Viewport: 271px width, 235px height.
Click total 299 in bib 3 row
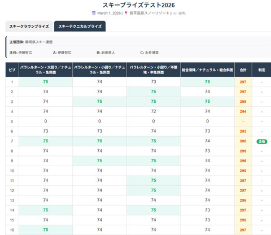pos(243,102)
